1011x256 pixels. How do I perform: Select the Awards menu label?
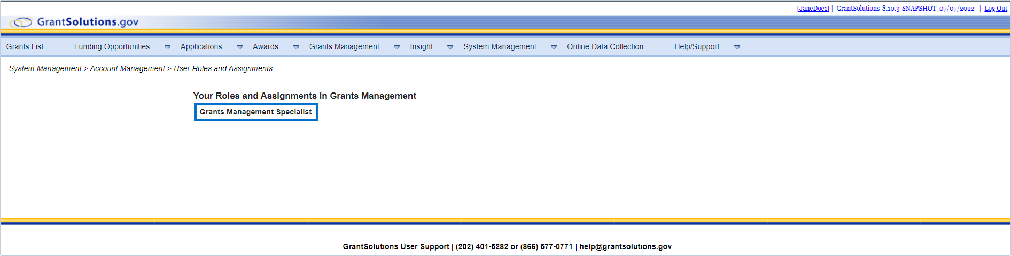[266, 47]
